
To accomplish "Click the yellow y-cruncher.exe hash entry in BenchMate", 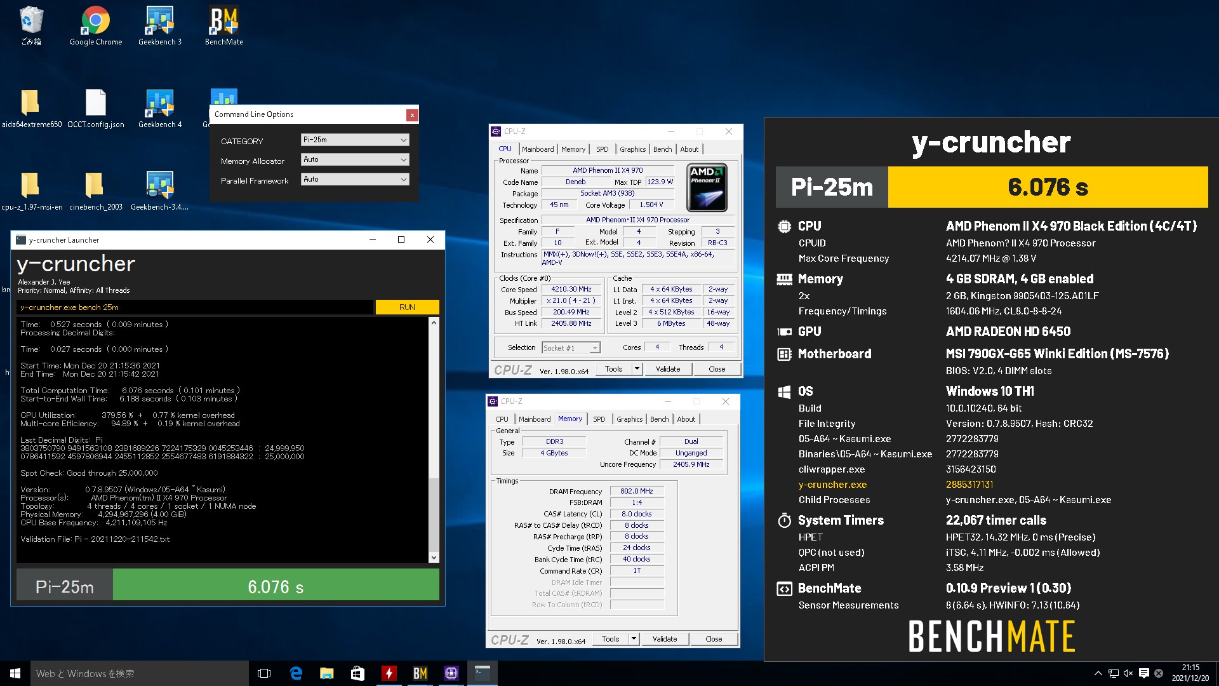I will click(x=969, y=485).
